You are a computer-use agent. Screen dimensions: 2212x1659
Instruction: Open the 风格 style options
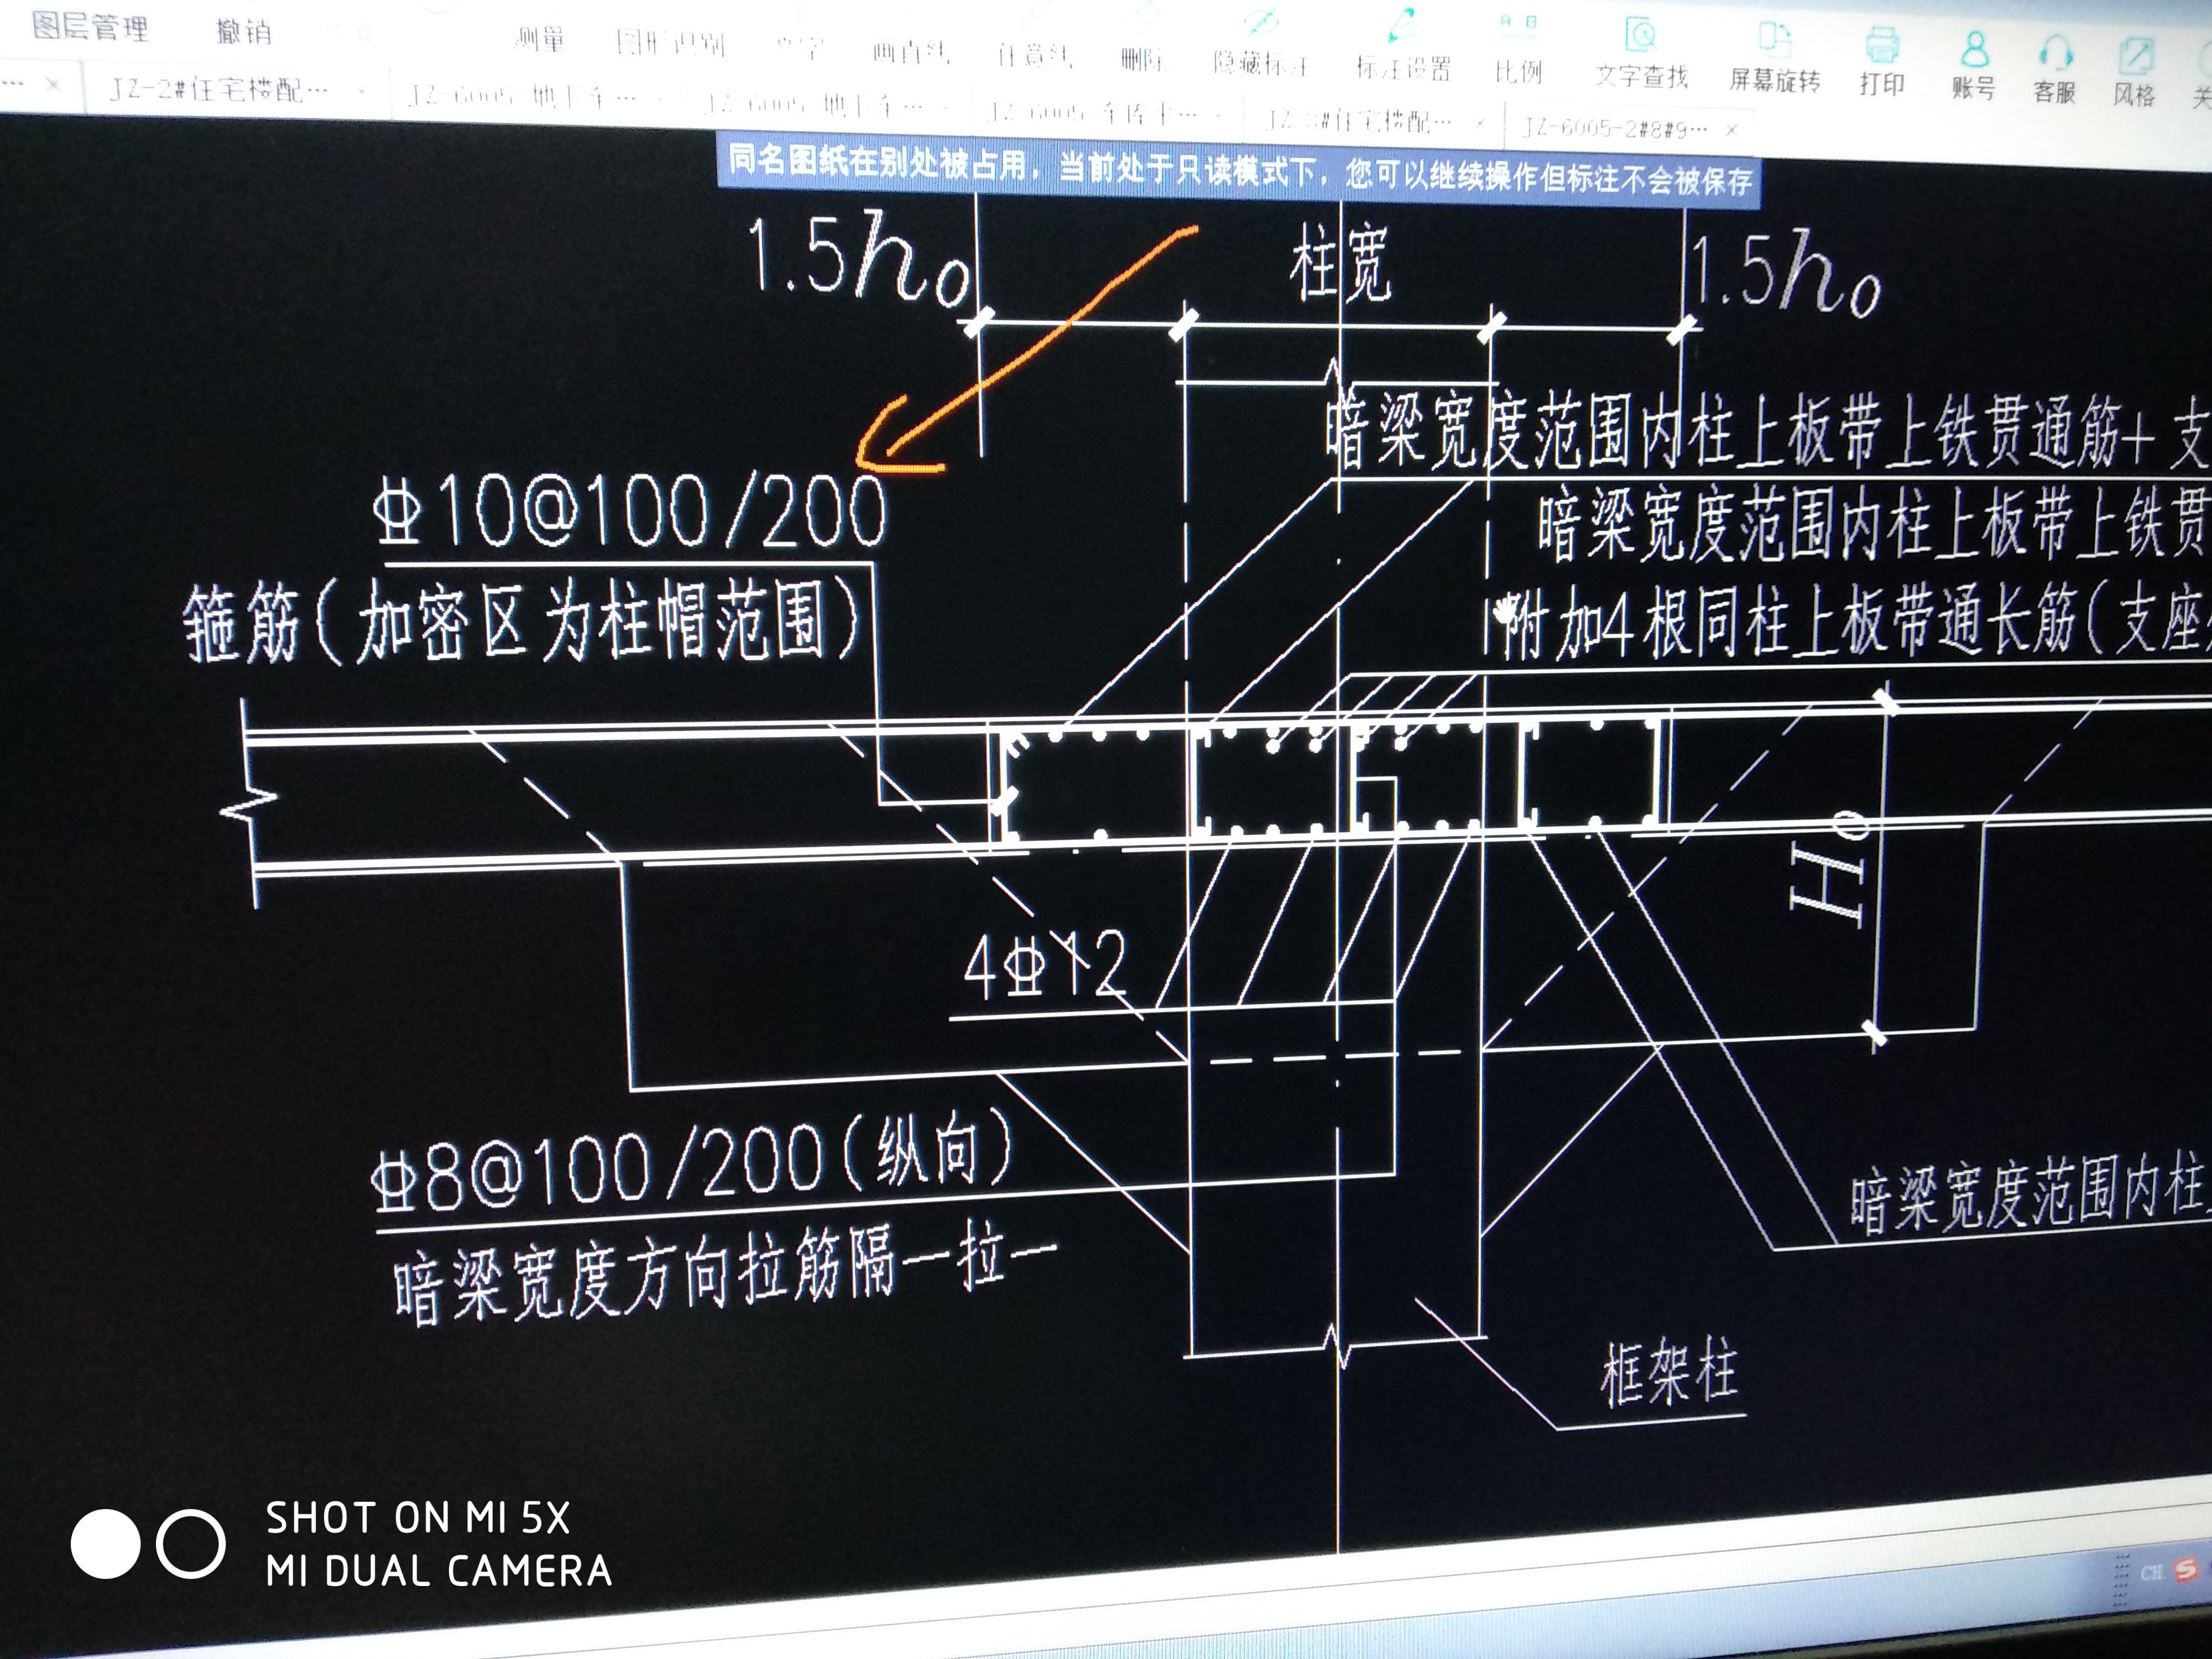[x=2134, y=73]
